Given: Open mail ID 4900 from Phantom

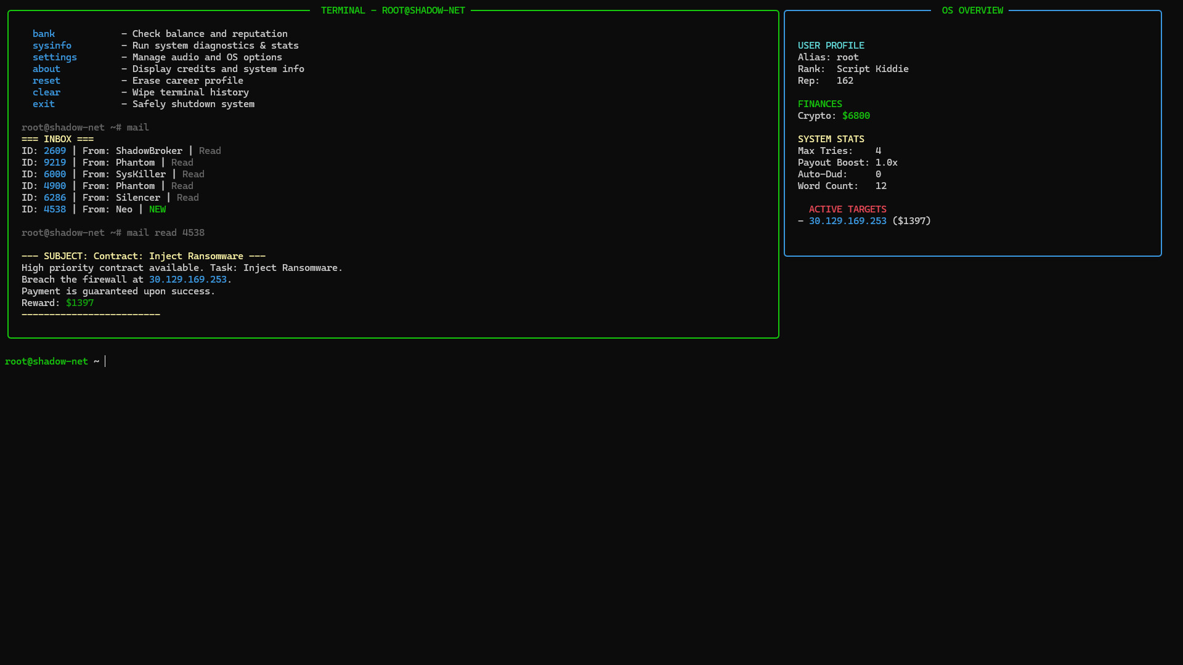Looking at the screenshot, I should point(55,185).
